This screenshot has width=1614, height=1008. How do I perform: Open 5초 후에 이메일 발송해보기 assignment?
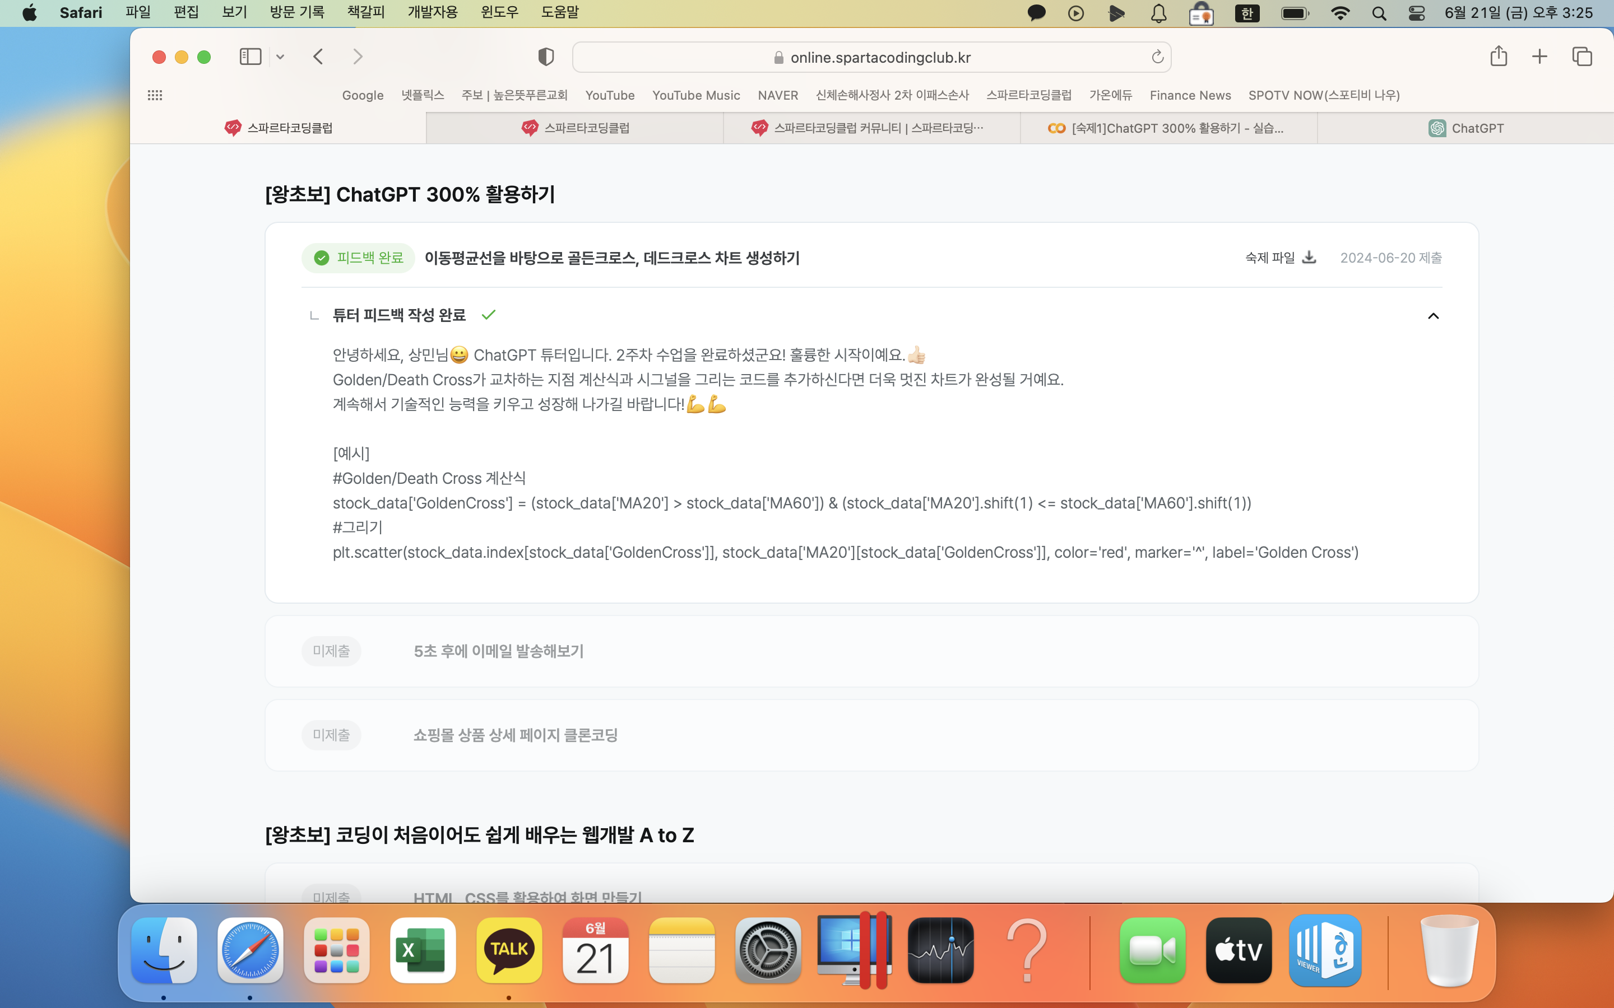[871, 651]
